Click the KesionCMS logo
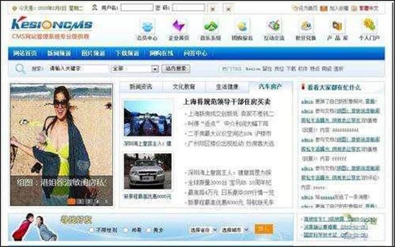Screen dimensions: 395x247 tap(52, 24)
